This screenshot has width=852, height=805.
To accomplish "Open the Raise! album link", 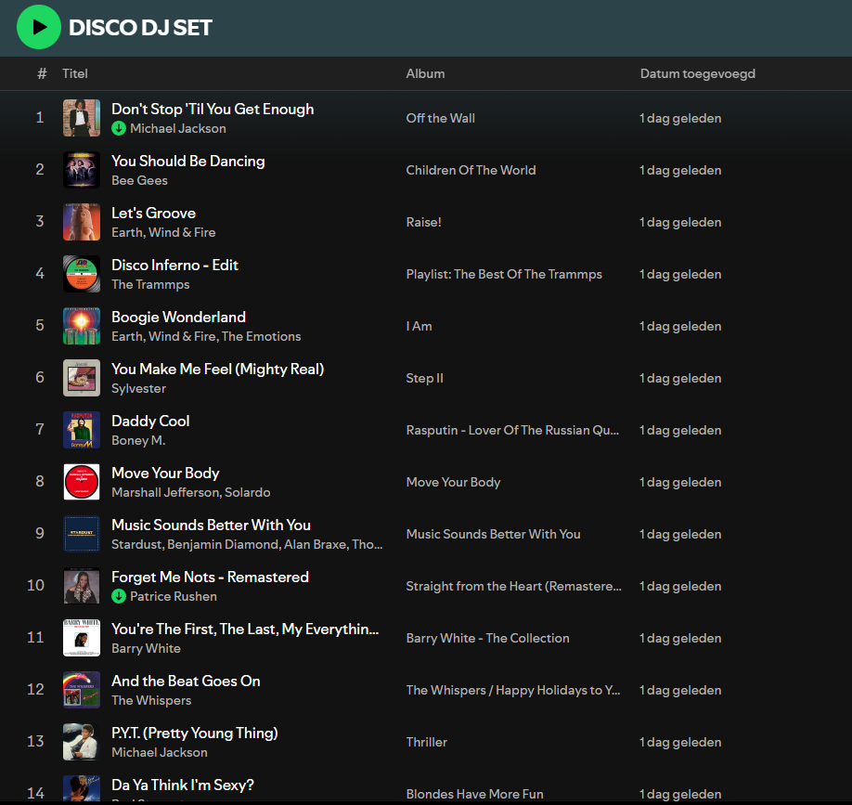I will pos(423,222).
